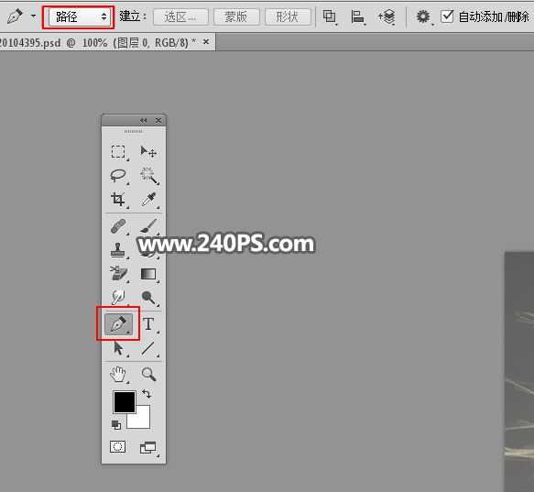Open the 路径 mode dropdown
534x492 pixels.
tap(79, 16)
